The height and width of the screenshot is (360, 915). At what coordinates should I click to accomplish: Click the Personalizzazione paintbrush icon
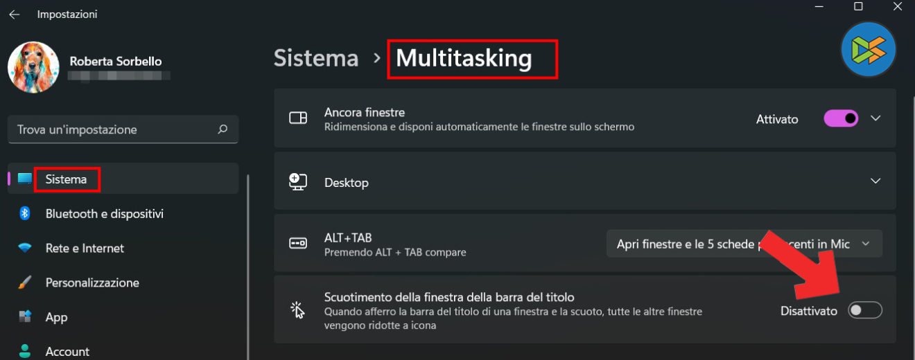(25, 282)
